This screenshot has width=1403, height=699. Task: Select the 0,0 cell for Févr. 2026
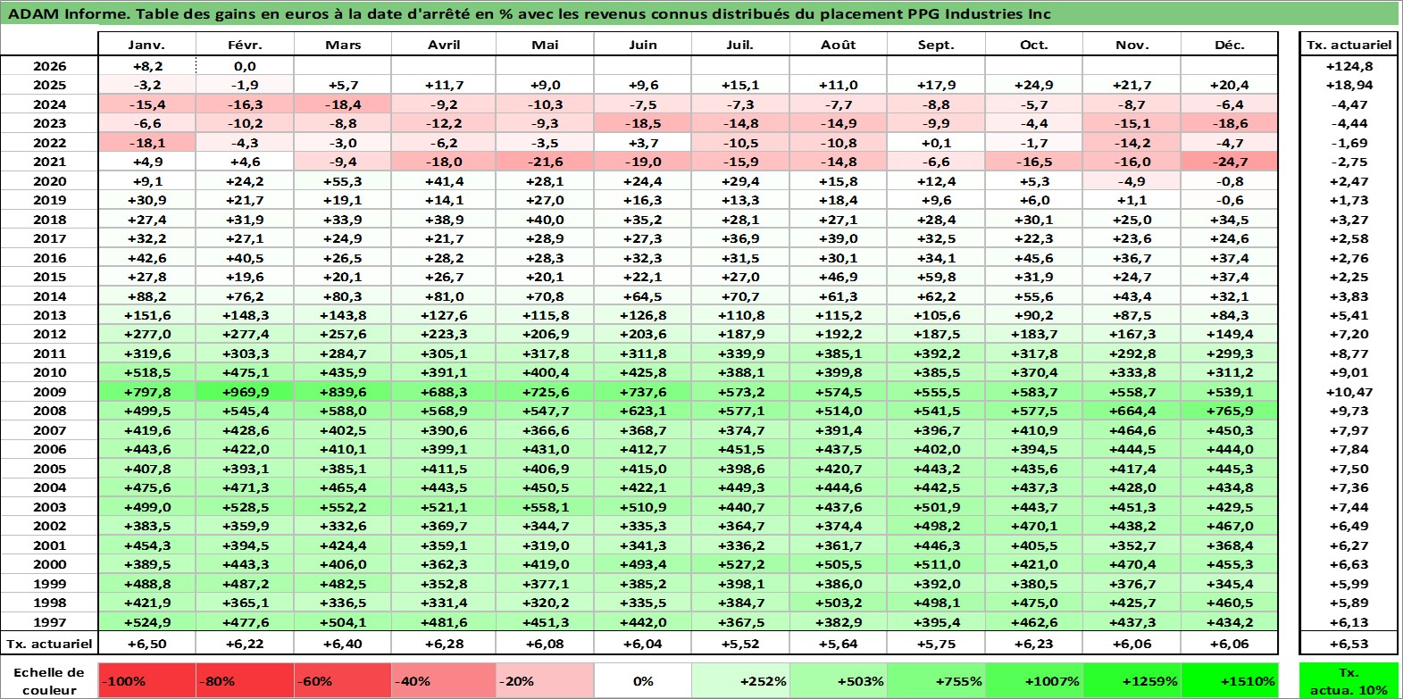click(x=245, y=66)
